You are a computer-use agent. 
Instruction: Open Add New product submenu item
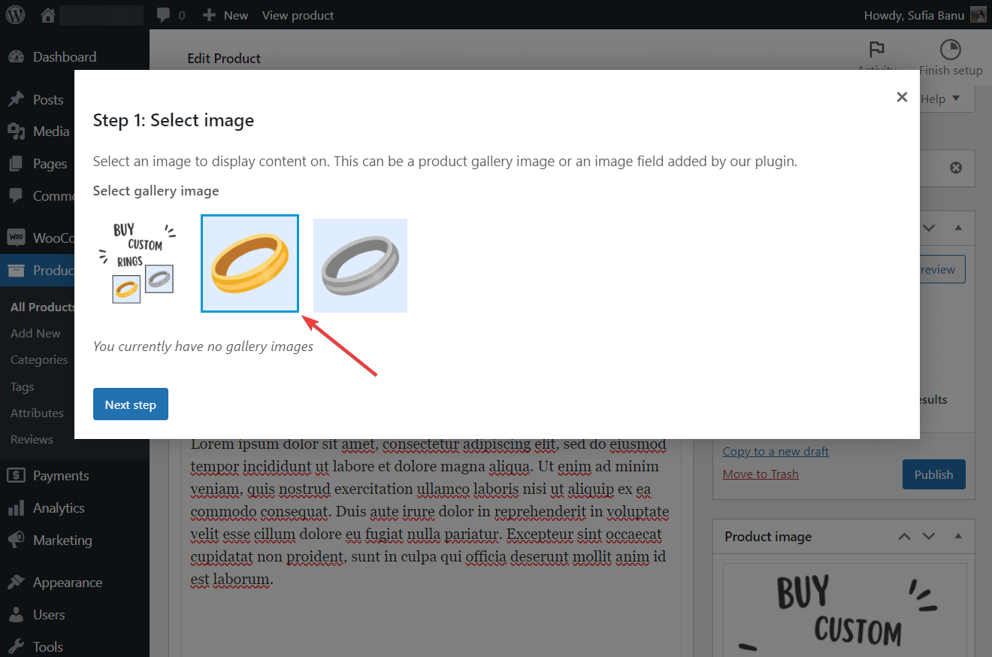click(x=35, y=333)
